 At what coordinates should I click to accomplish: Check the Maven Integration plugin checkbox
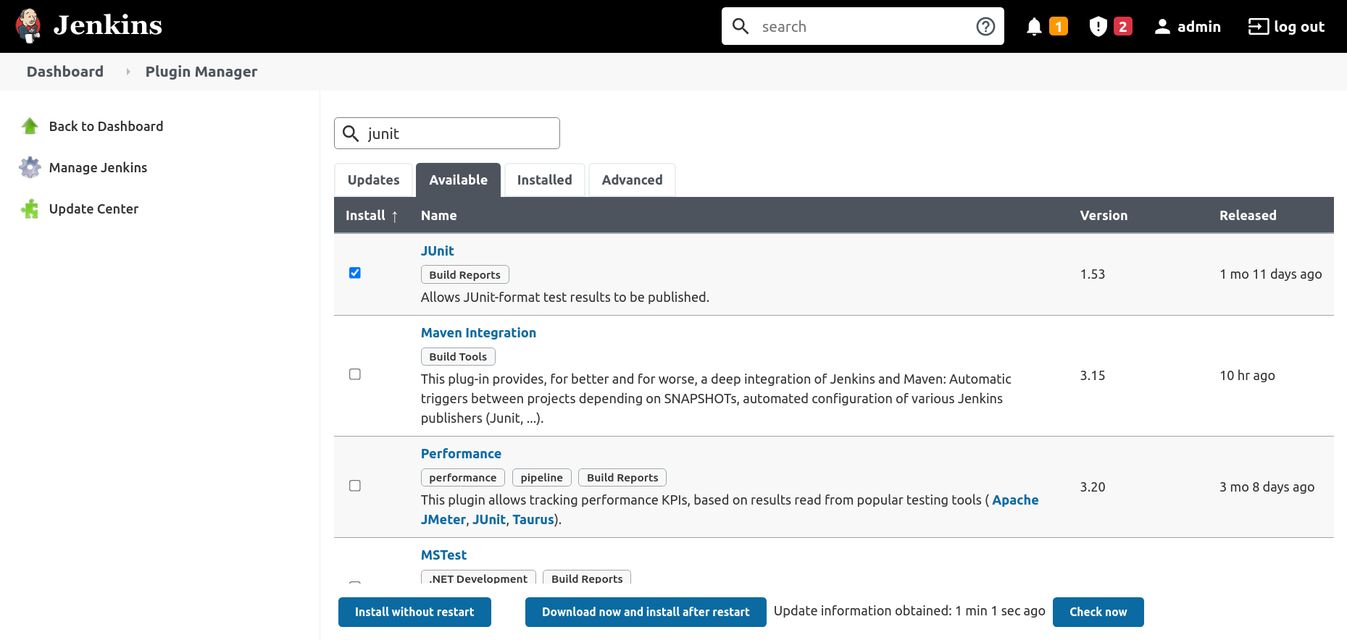(355, 374)
